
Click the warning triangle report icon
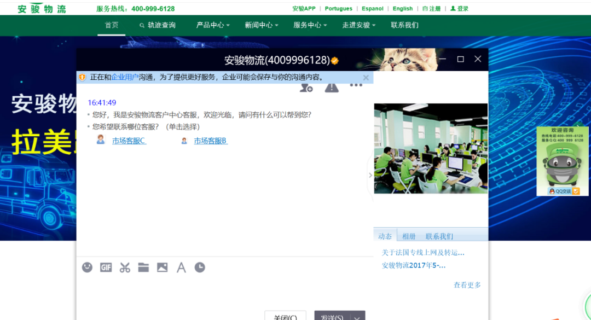coord(332,88)
